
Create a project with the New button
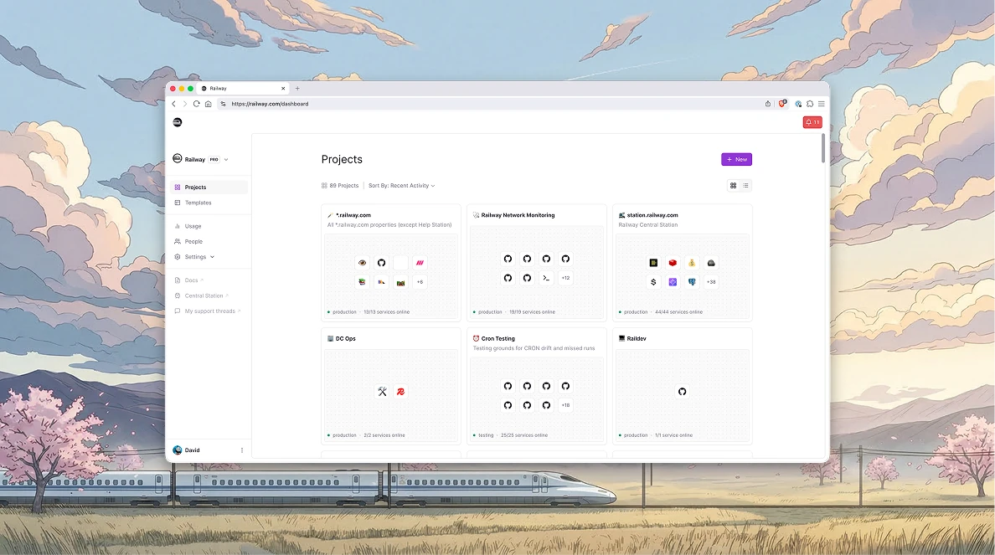pos(736,160)
